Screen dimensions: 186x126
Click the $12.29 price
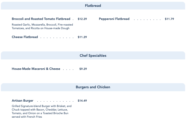82,19
